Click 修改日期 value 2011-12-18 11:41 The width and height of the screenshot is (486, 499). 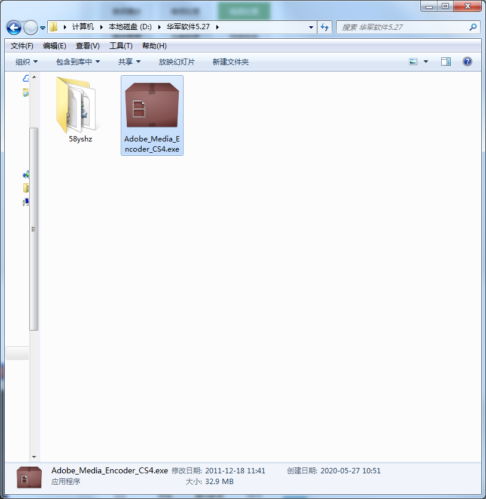(x=235, y=471)
